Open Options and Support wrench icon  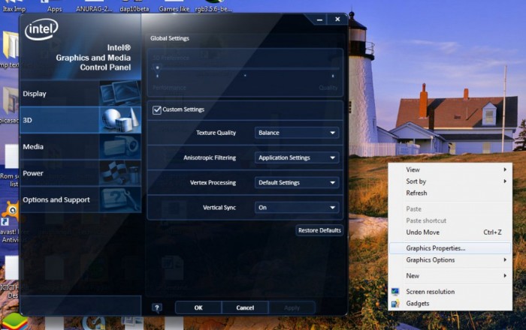tap(119, 199)
